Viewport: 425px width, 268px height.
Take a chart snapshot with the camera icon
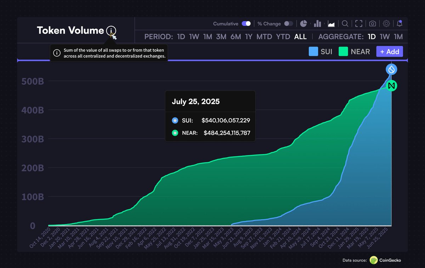[x=373, y=24]
